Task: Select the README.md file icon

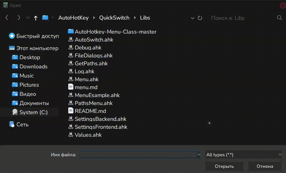Action: (x=71, y=111)
